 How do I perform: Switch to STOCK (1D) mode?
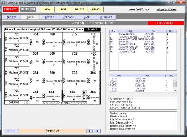tap(28, 9)
